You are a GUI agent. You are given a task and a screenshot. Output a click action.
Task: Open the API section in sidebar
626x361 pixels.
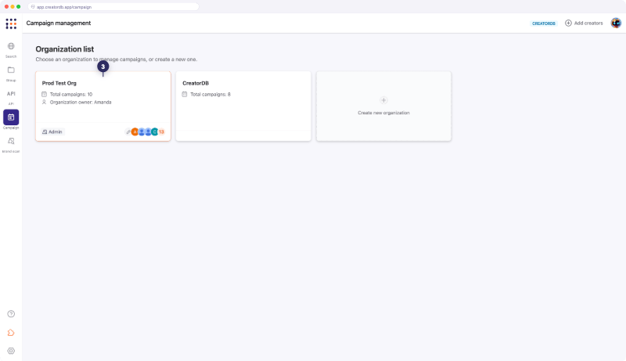point(11,94)
